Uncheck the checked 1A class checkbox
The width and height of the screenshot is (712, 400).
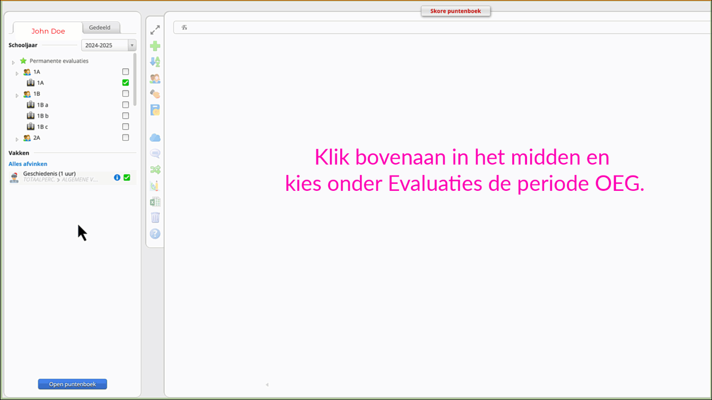point(126,83)
